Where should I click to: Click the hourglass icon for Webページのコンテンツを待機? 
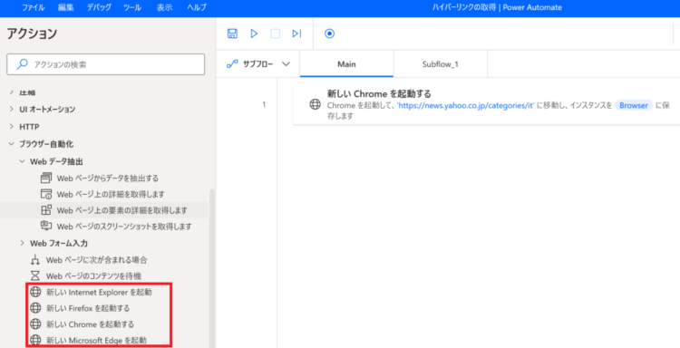click(x=35, y=275)
